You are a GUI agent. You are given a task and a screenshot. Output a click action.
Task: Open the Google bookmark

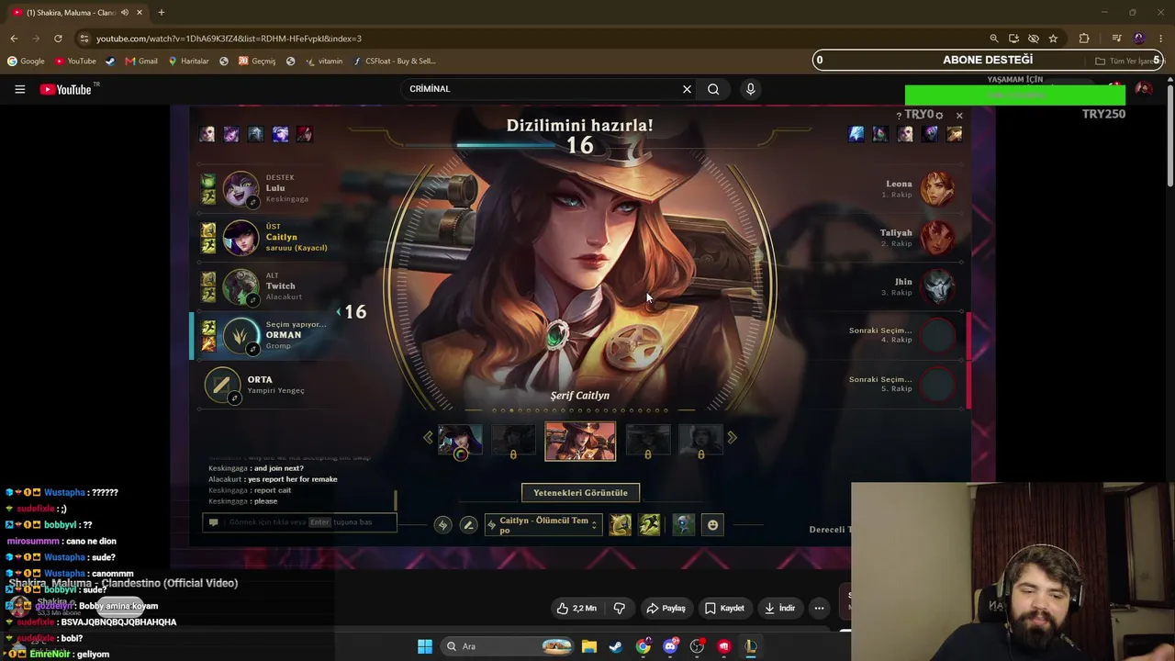pyautogui.click(x=26, y=62)
